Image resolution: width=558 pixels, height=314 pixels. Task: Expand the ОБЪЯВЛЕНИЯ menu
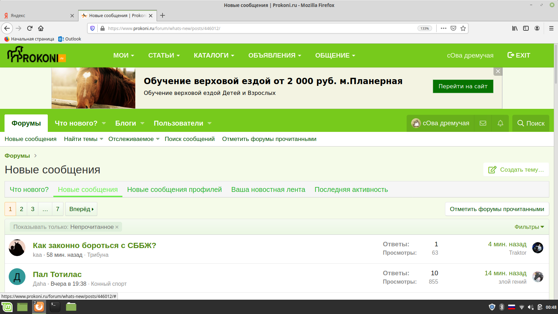(x=274, y=55)
